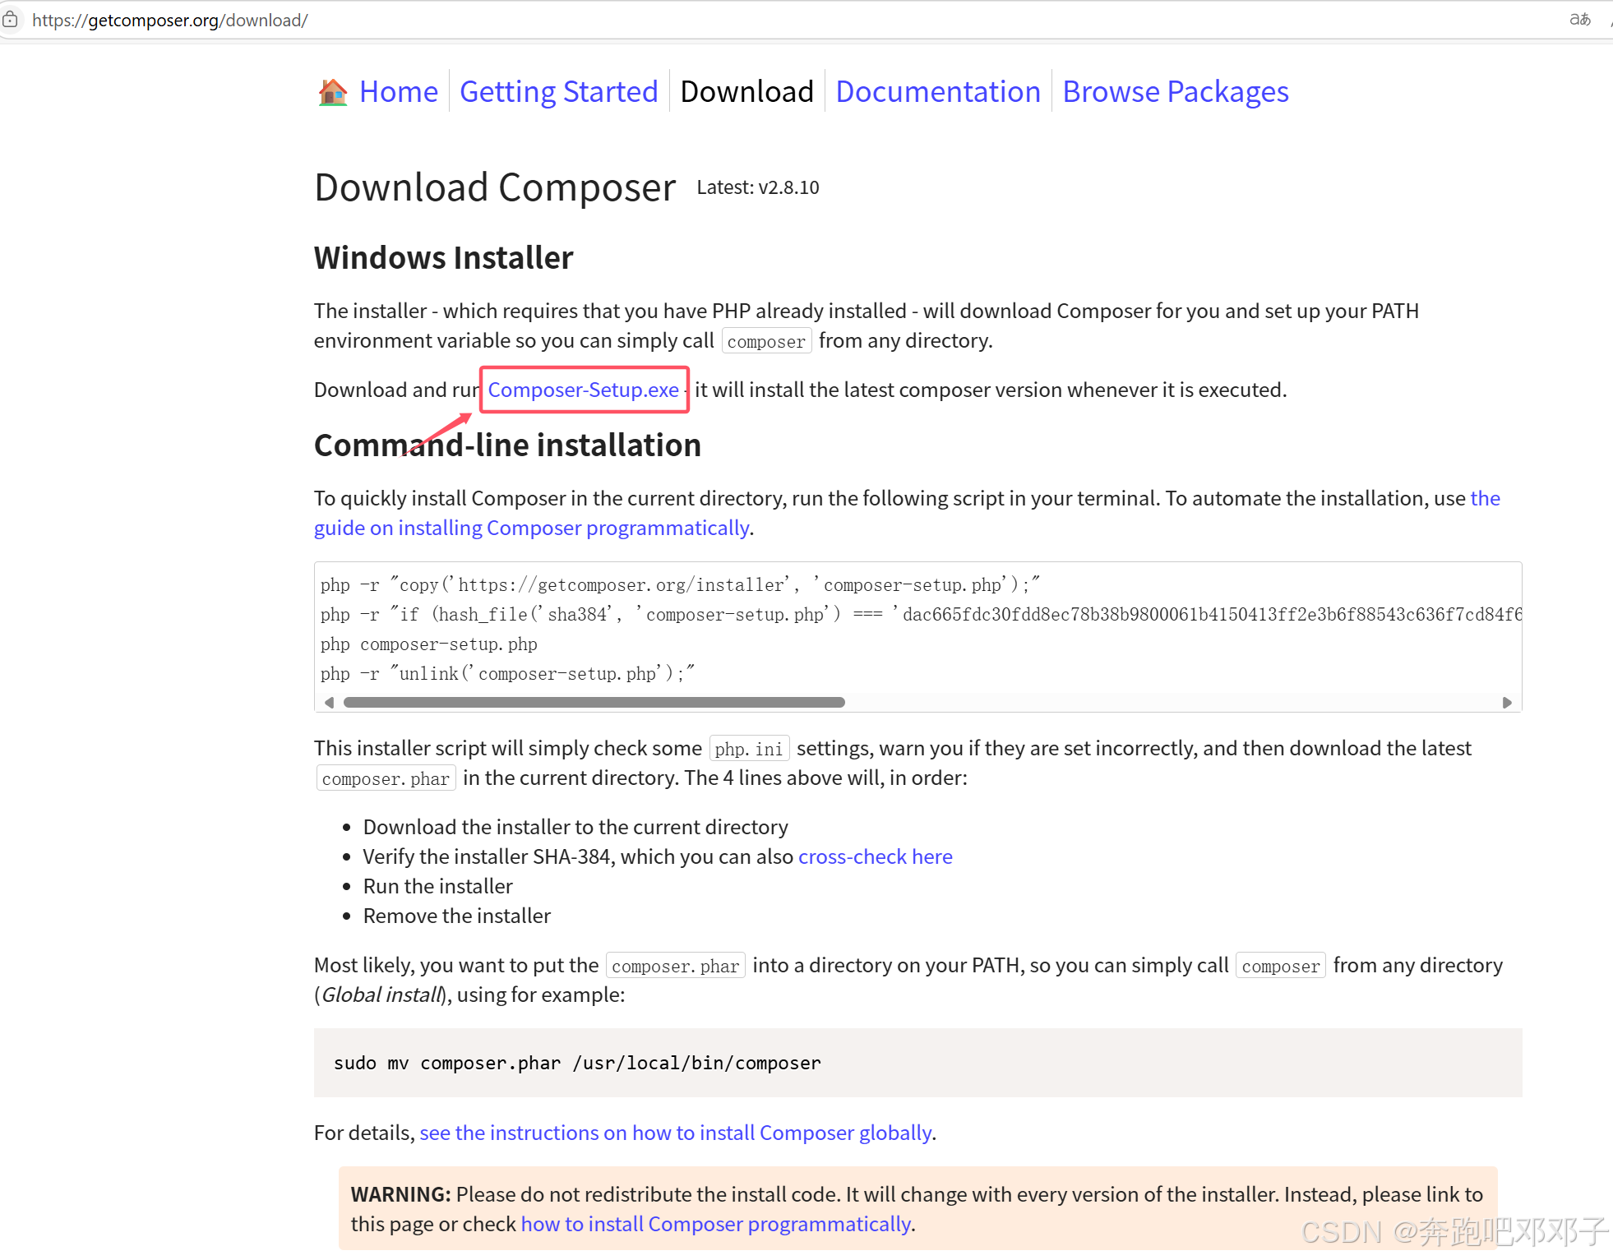Click the 'Latest: v2.8.10' version text

(758, 187)
